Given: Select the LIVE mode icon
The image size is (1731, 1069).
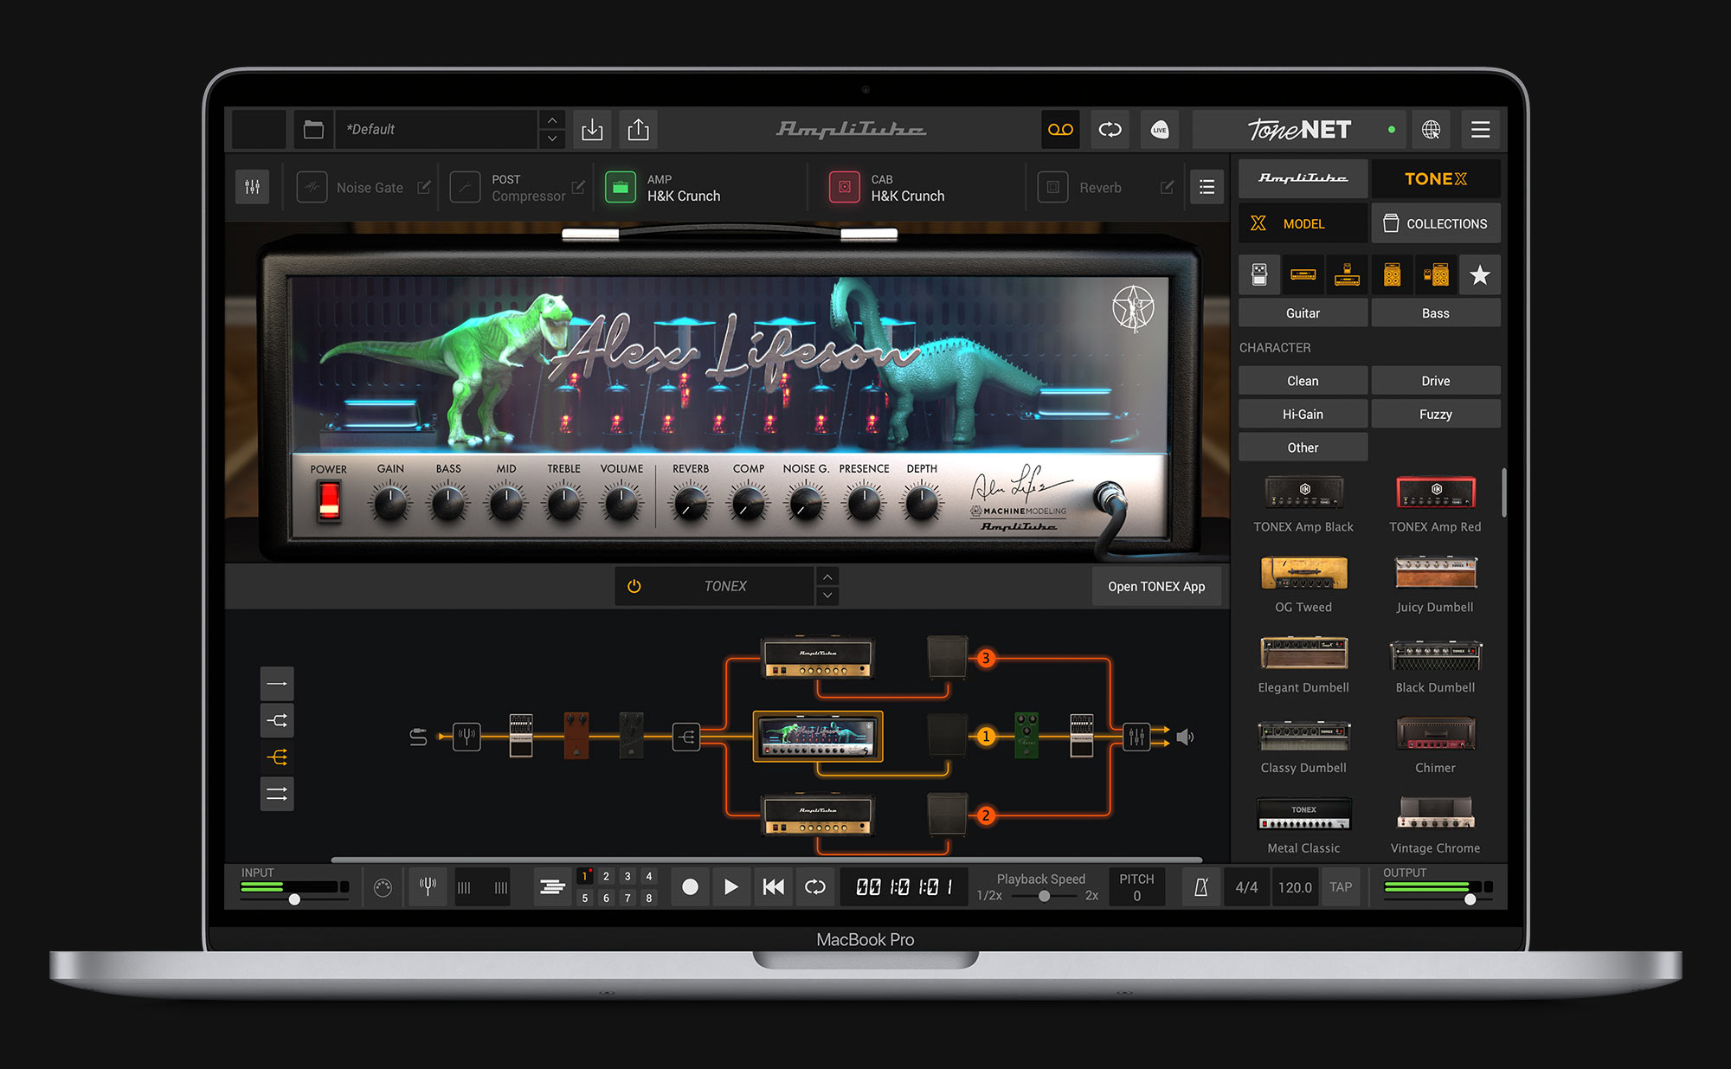Looking at the screenshot, I should 1160,129.
